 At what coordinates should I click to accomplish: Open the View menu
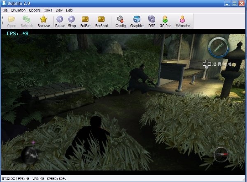click(x=59, y=10)
